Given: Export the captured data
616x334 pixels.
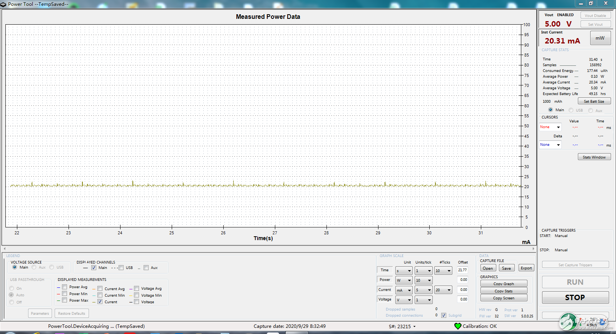Looking at the screenshot, I should (526, 268).
